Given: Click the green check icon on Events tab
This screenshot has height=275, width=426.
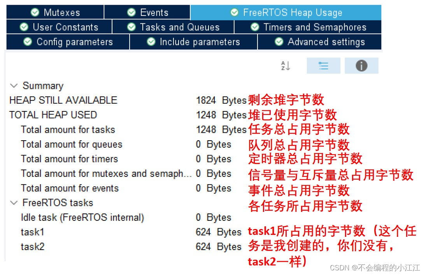Looking at the screenshot, I should (x=131, y=12).
